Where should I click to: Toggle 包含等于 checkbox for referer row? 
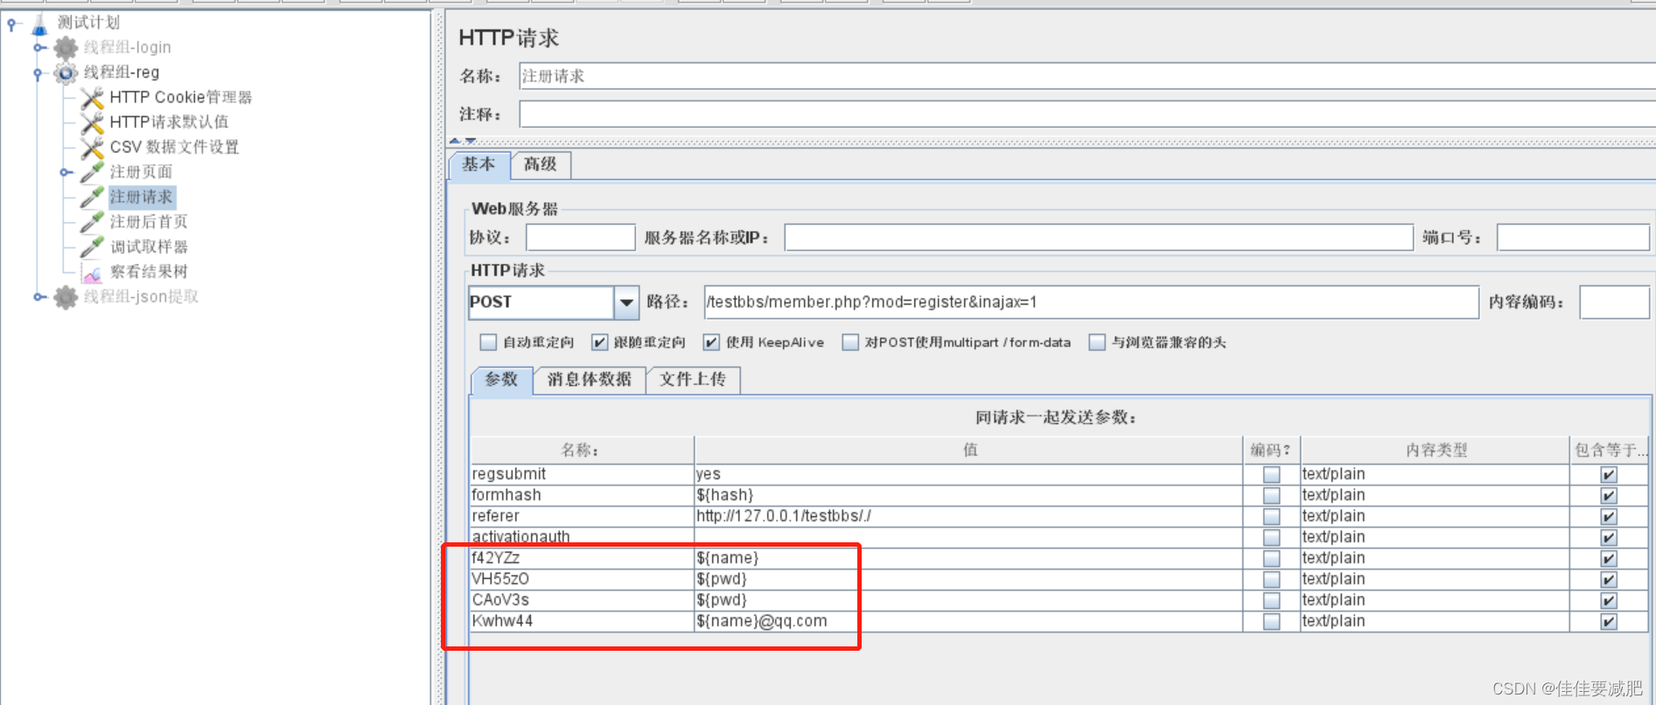(x=1609, y=517)
